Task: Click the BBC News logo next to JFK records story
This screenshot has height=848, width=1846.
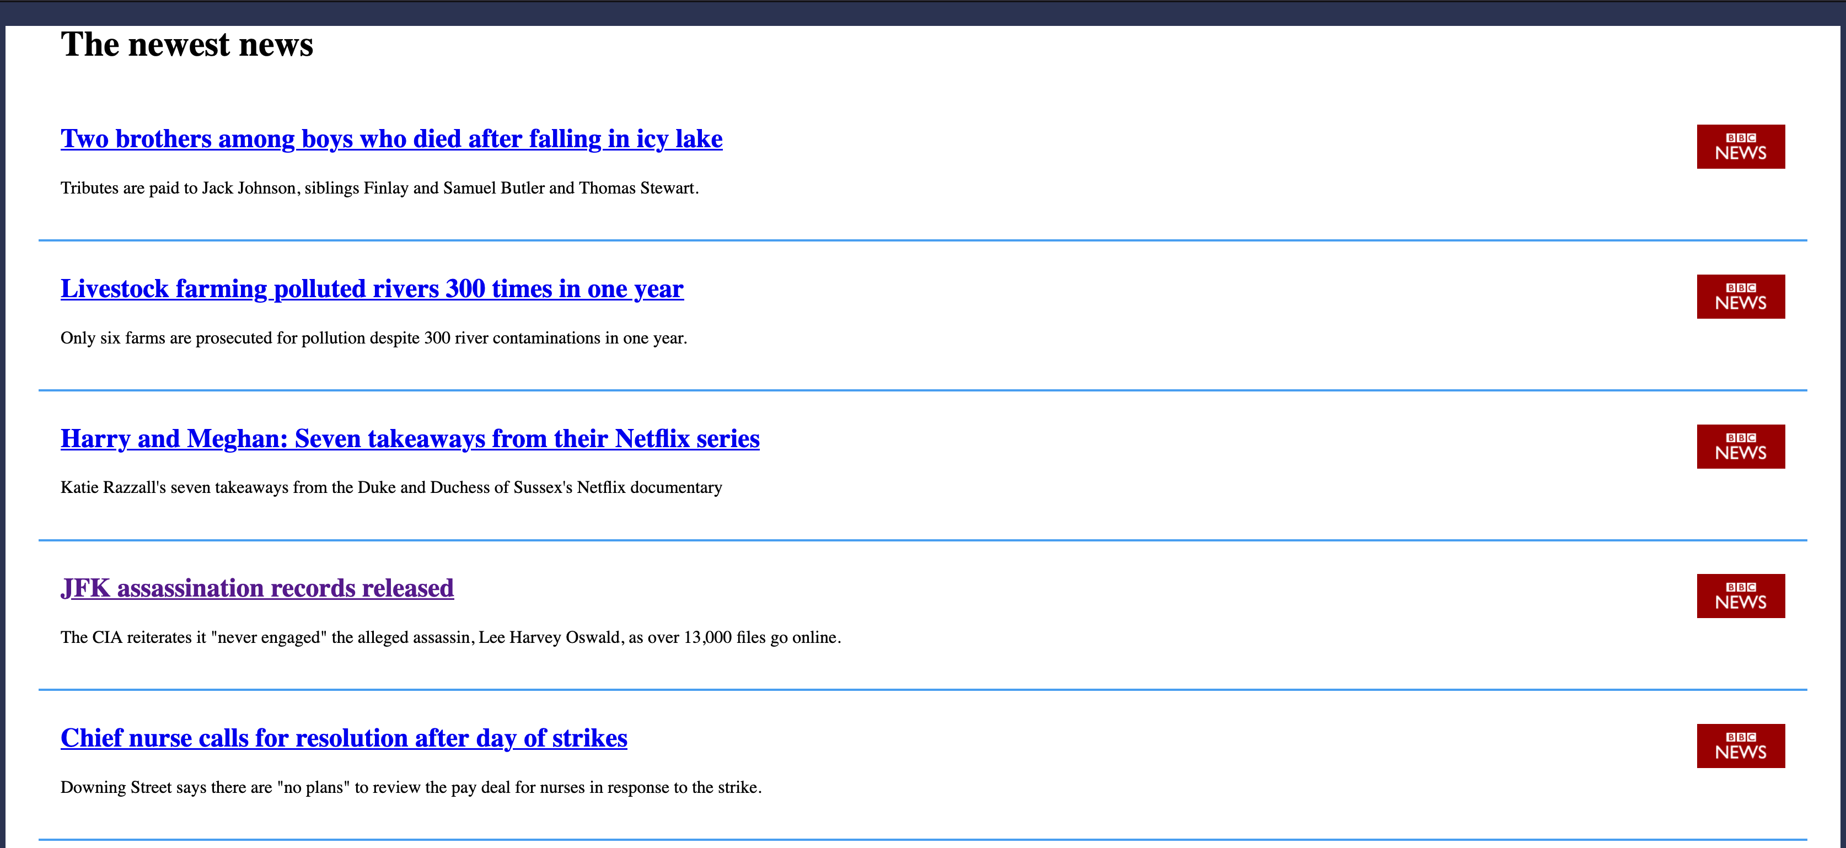Action: [1740, 595]
